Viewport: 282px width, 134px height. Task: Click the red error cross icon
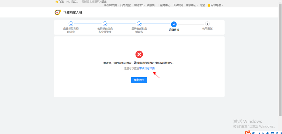[x=139, y=54]
